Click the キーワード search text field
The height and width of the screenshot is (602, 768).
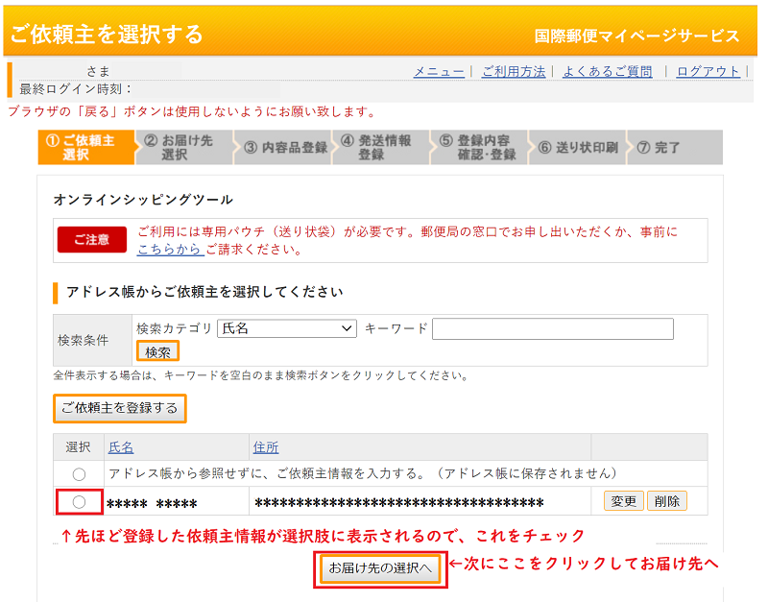coord(552,329)
